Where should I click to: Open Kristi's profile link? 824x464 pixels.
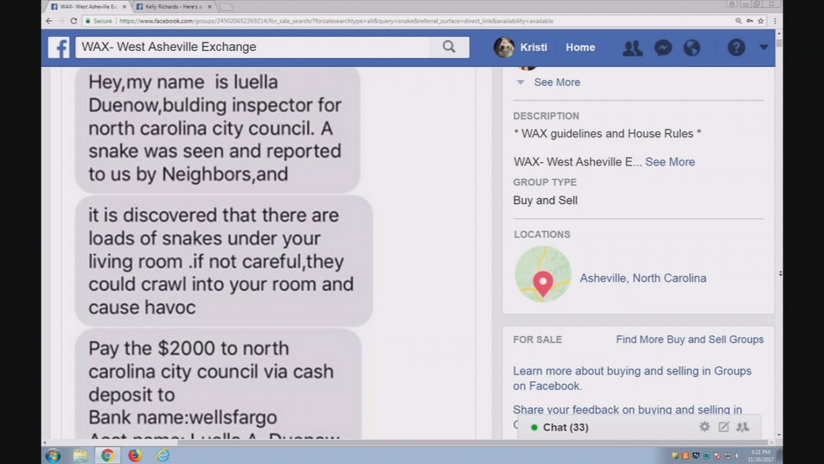pos(533,48)
